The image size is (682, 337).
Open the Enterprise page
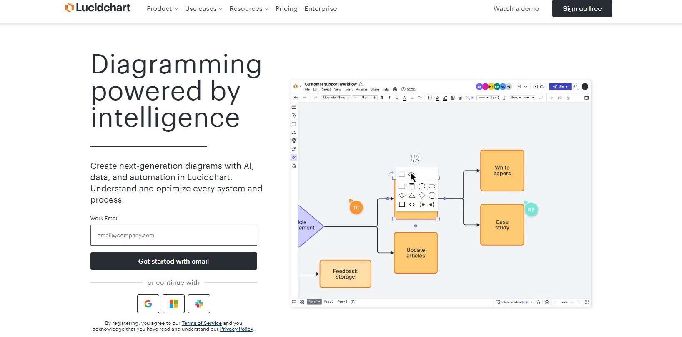(321, 8)
